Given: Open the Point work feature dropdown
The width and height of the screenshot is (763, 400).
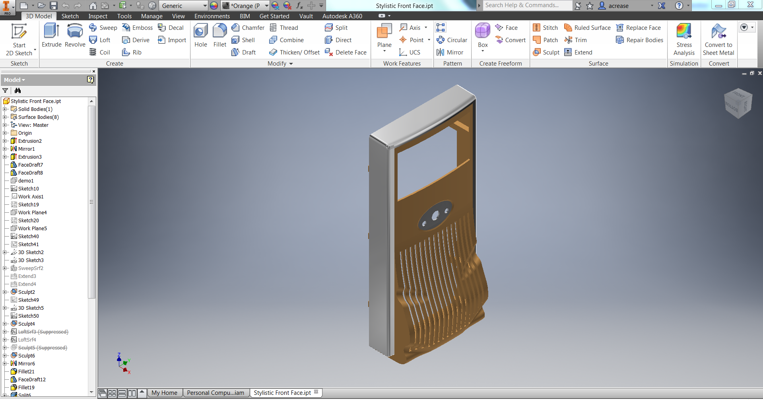Looking at the screenshot, I should (429, 40).
